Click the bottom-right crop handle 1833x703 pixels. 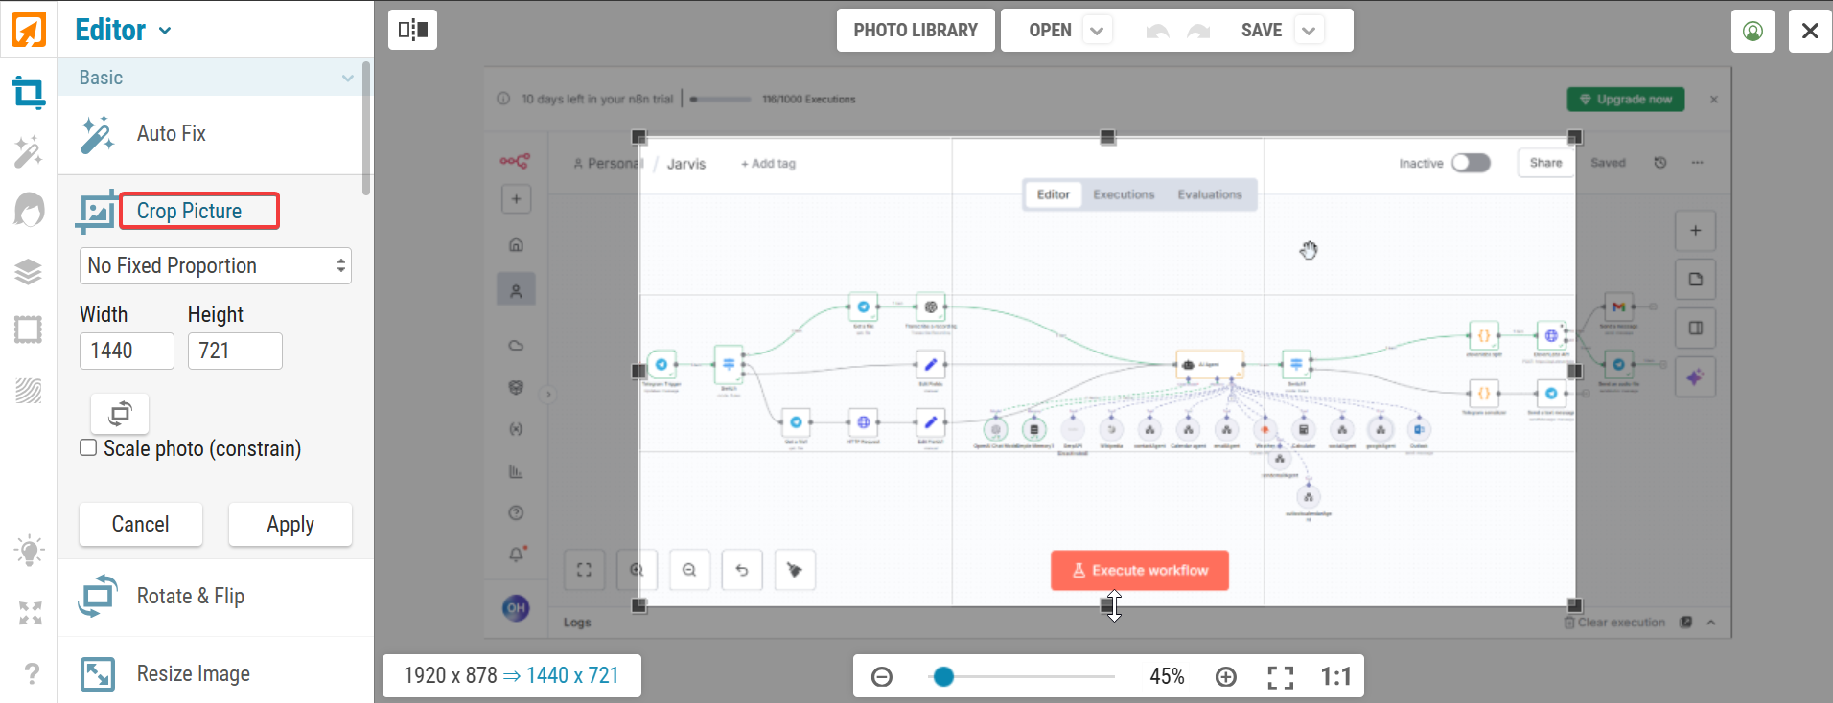click(x=1575, y=604)
